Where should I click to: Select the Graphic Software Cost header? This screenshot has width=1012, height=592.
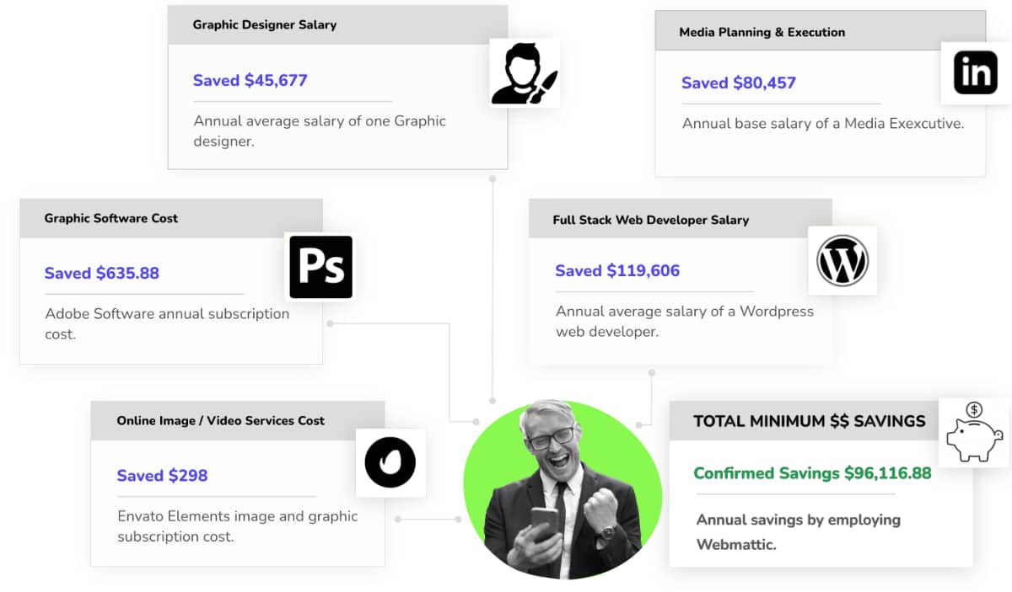tap(110, 218)
